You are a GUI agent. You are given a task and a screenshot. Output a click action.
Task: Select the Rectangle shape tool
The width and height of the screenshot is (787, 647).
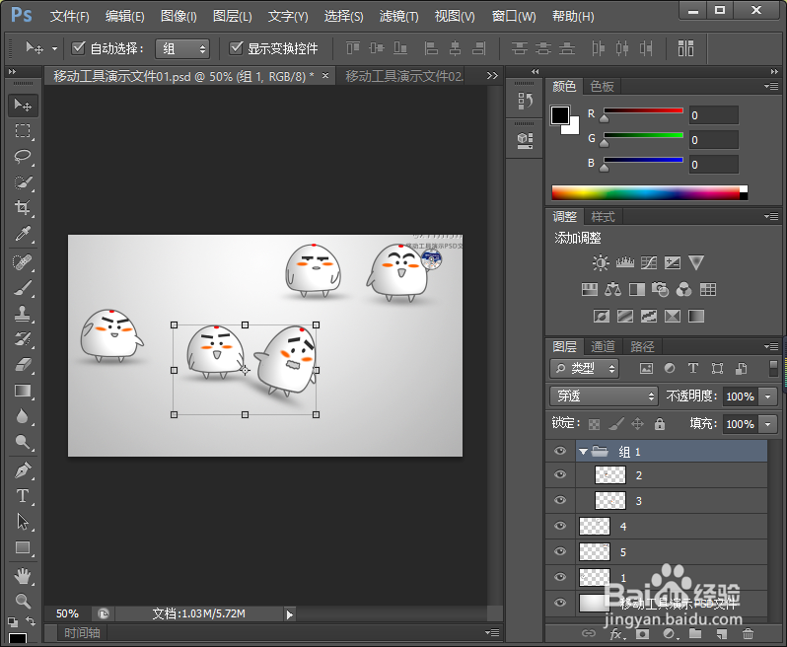(x=23, y=547)
